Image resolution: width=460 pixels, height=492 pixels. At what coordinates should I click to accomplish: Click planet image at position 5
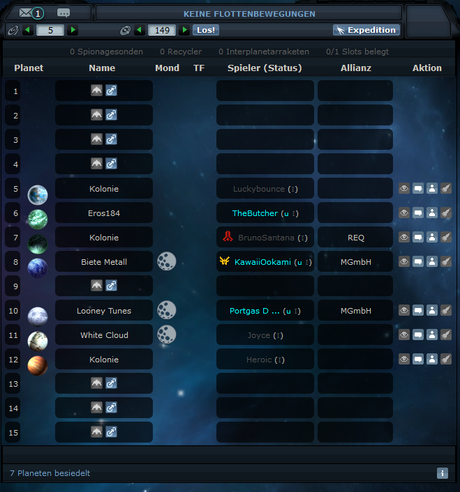point(38,195)
